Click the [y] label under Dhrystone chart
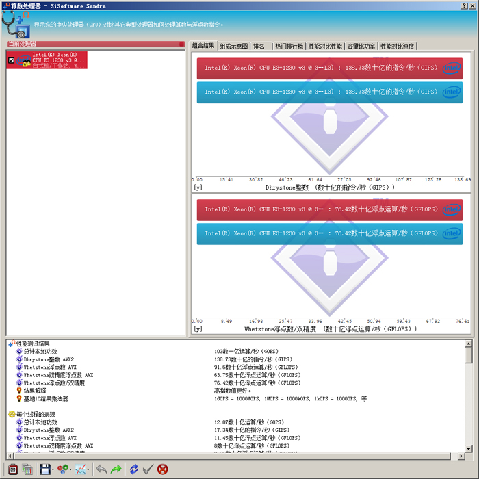This screenshot has width=479, height=479. point(198,187)
